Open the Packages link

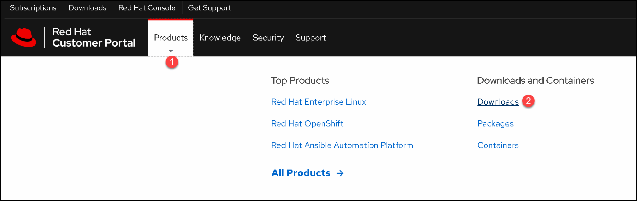click(495, 123)
